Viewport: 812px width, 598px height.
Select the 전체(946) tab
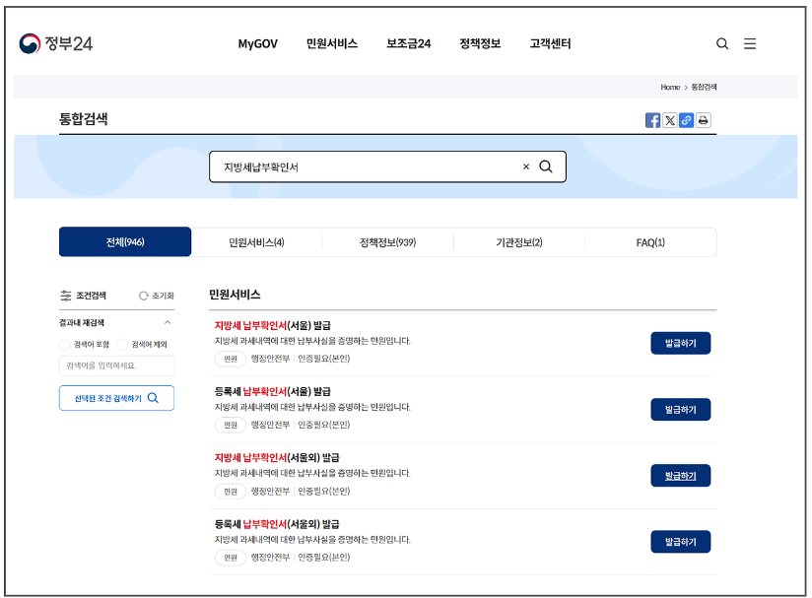[125, 241]
